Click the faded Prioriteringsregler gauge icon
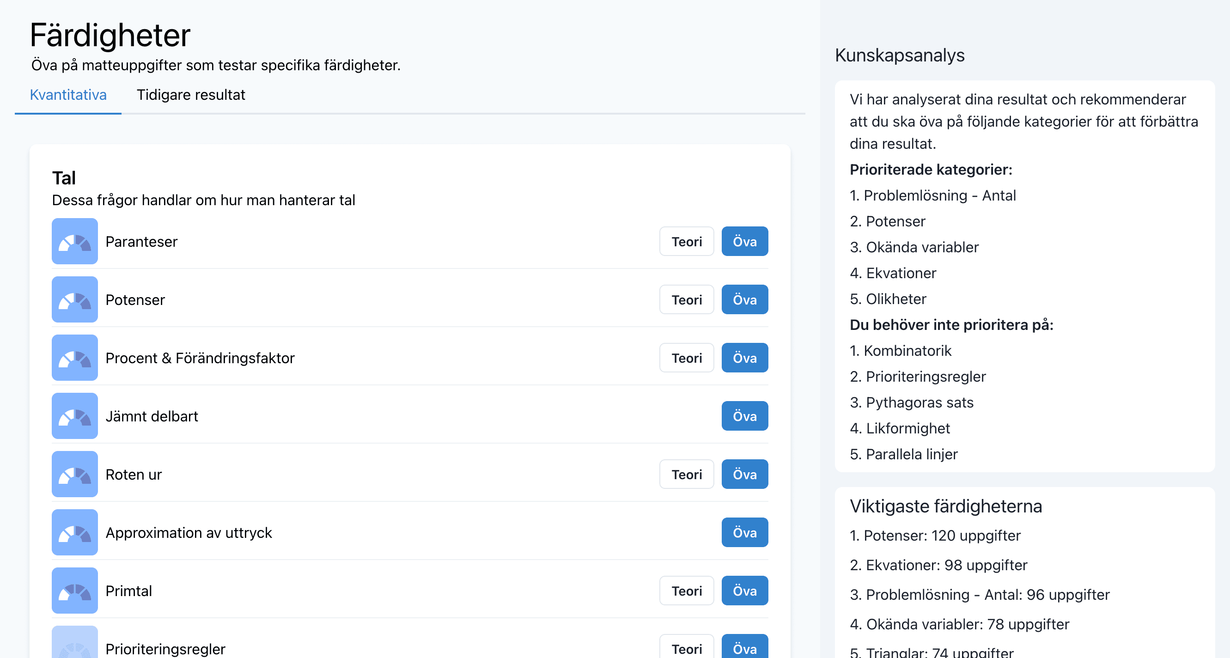This screenshot has height=658, width=1230. point(74,645)
